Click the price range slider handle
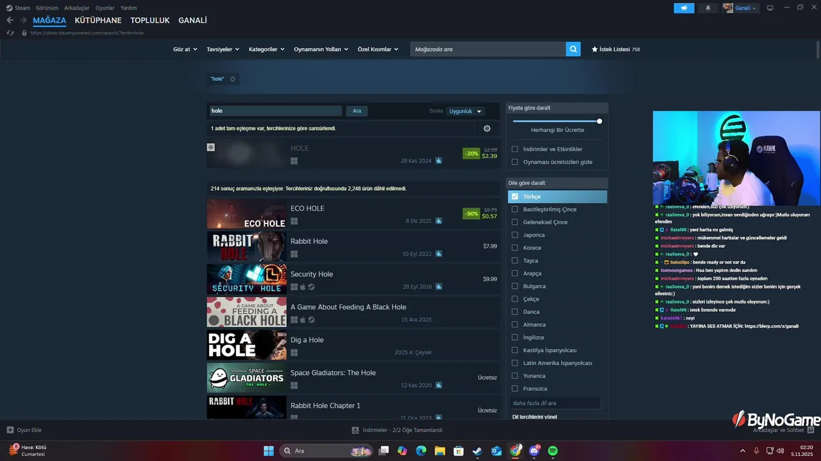Viewport: 821px width, 461px height. coord(599,121)
